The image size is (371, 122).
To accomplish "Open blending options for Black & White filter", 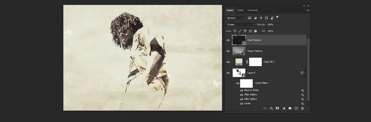I will (x=303, y=90).
